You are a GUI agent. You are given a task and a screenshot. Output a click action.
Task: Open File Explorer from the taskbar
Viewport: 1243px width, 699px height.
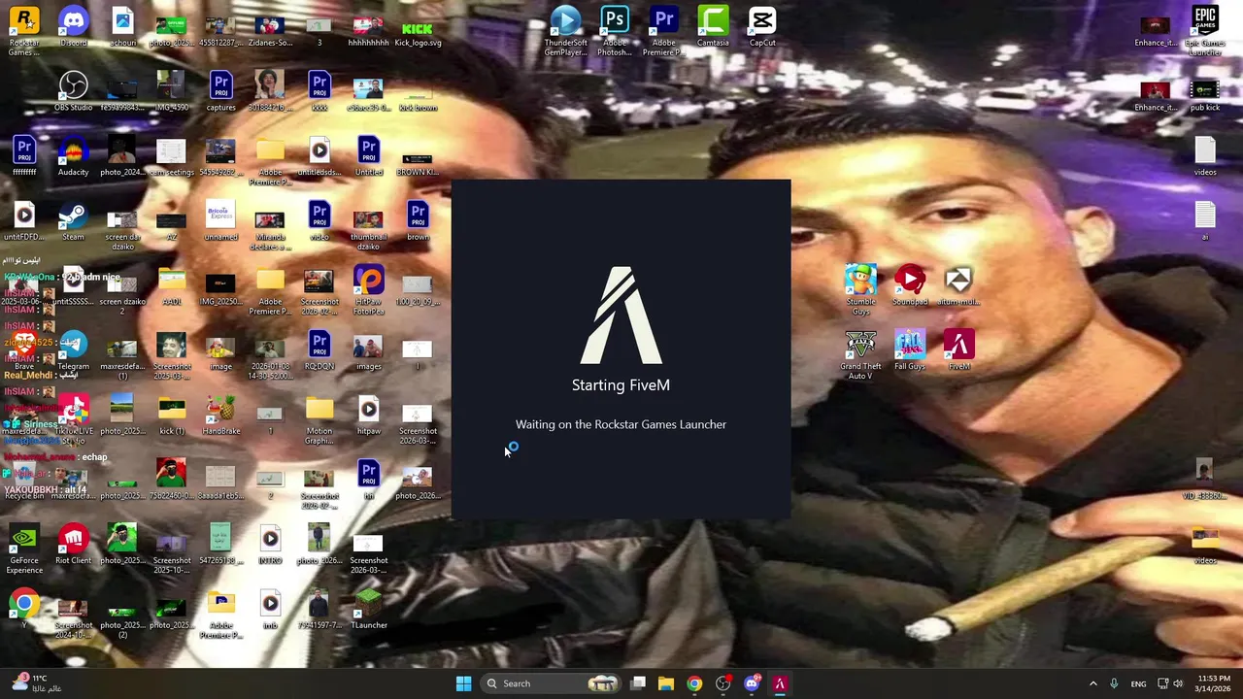[x=666, y=683]
